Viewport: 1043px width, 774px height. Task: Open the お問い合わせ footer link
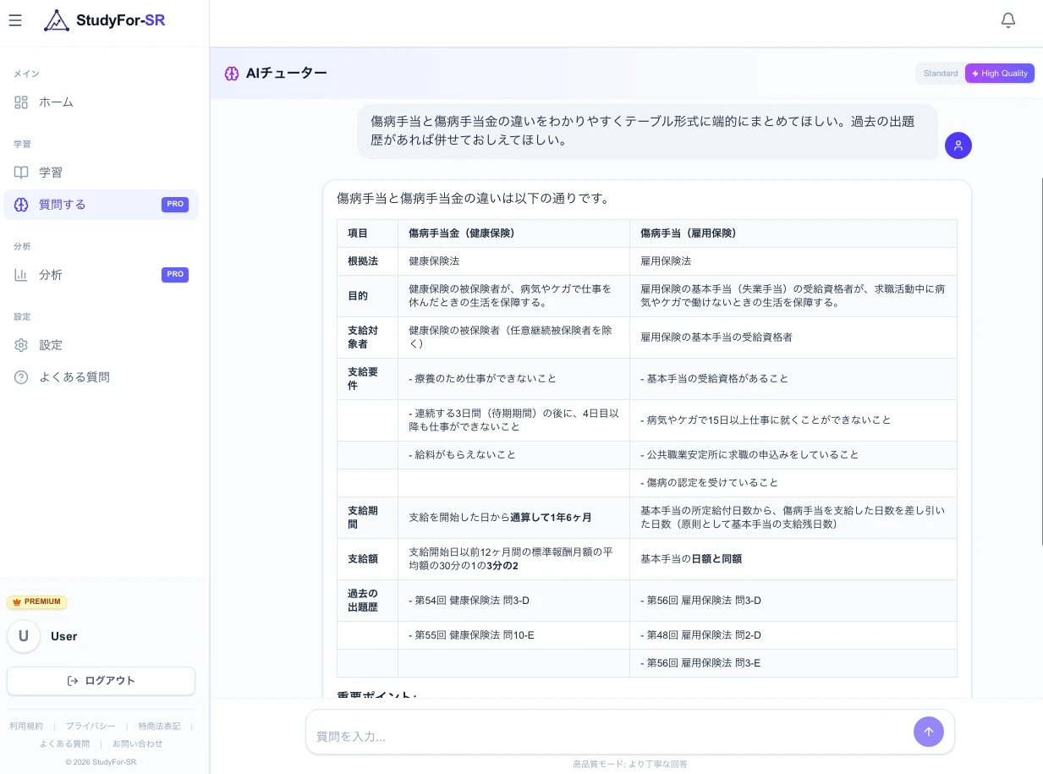point(137,744)
